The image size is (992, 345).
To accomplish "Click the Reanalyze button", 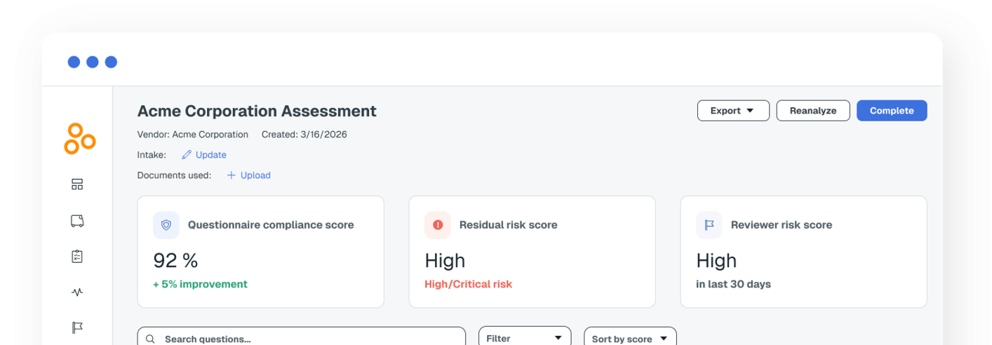I will coord(812,111).
